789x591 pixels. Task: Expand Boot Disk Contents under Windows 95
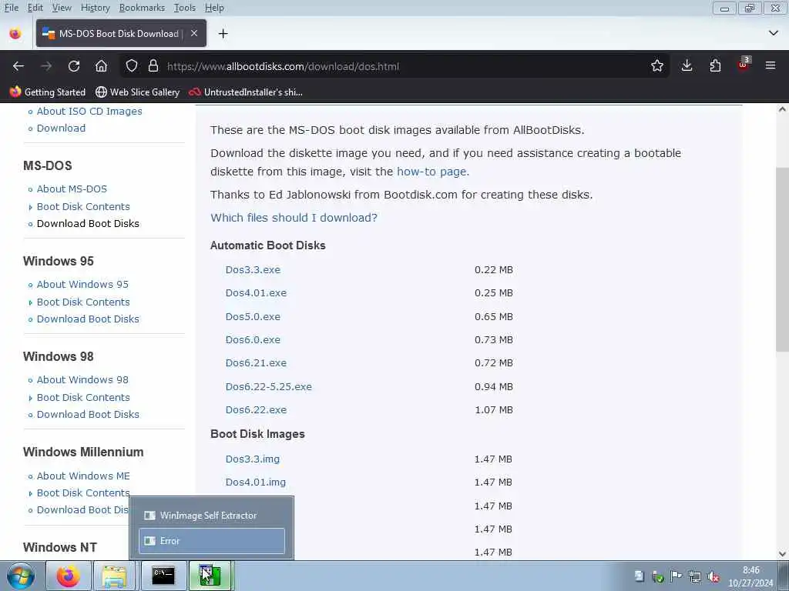(x=83, y=302)
